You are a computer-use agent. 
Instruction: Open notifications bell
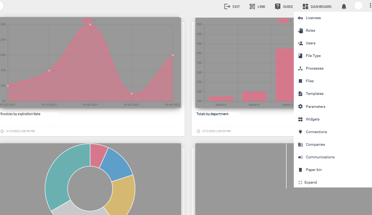pos(344,7)
